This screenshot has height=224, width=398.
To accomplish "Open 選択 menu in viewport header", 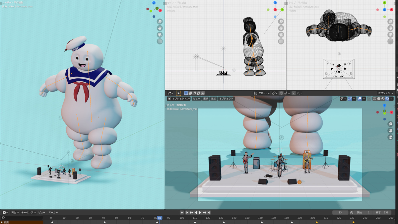I will (206, 99).
